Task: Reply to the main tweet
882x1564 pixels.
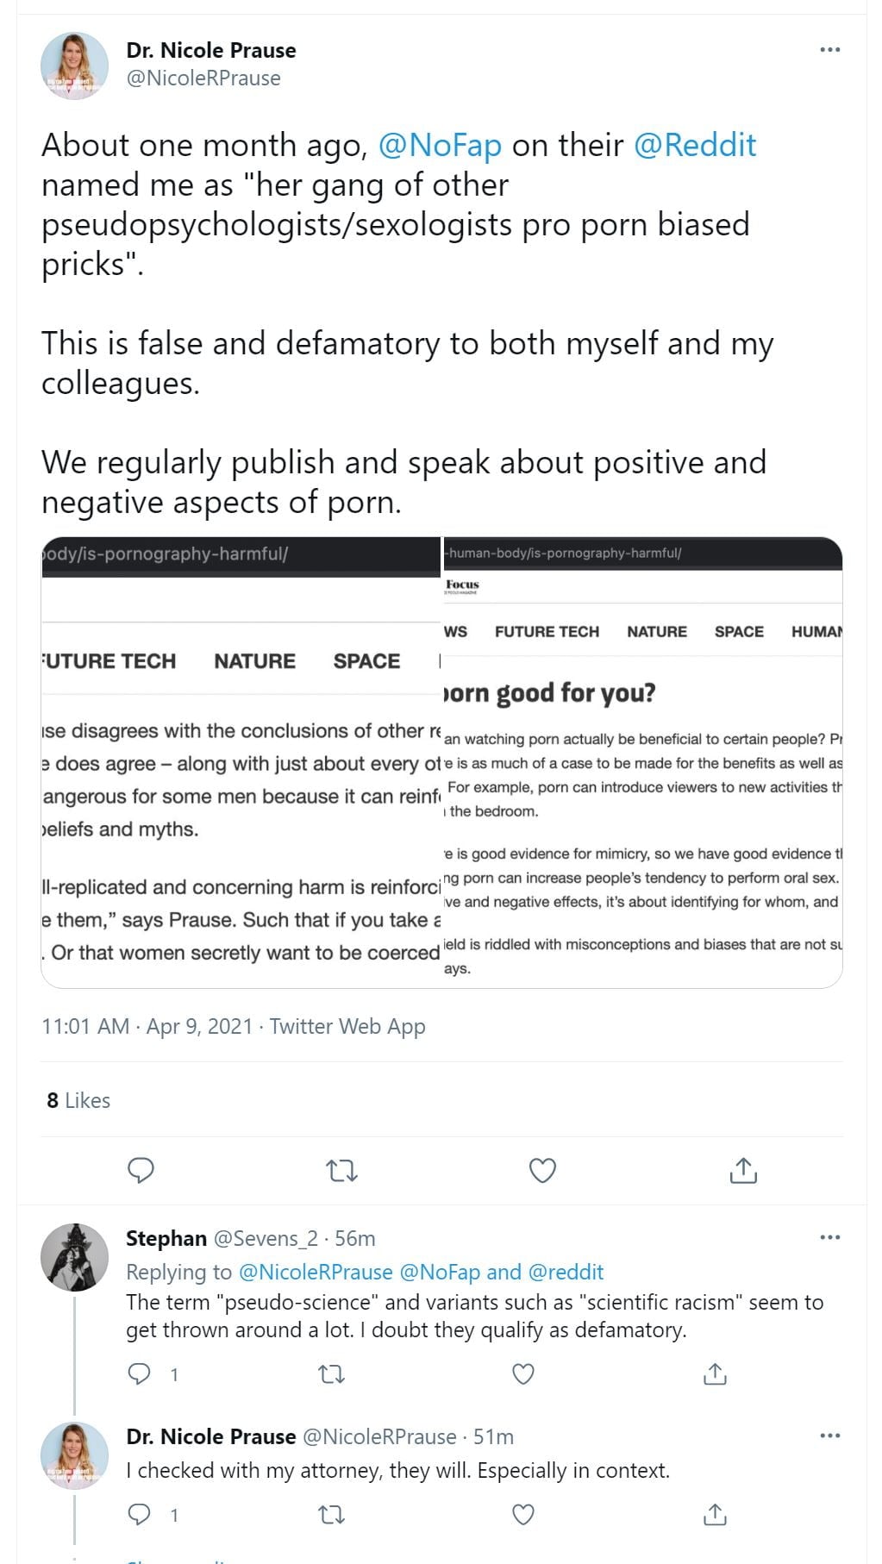Action: 141,1171
